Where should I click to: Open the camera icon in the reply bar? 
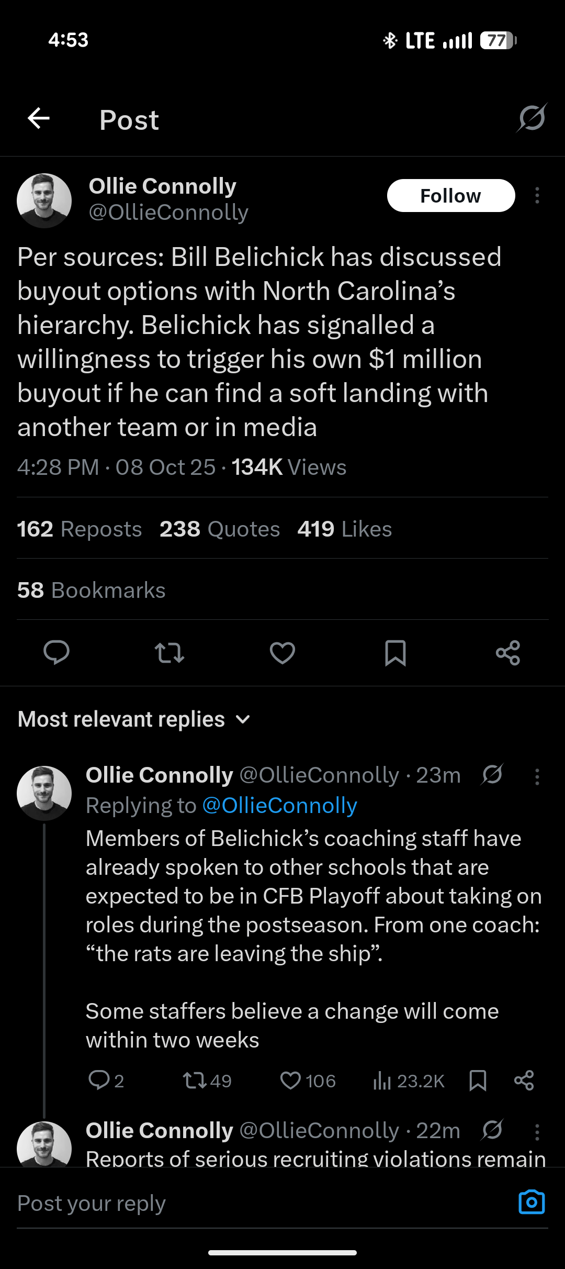(x=532, y=1203)
